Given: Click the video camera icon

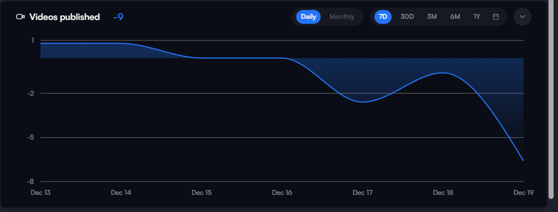Looking at the screenshot, I should pyautogui.click(x=21, y=17).
